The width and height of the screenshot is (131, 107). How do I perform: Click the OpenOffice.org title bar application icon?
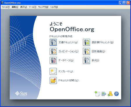point(2,3)
